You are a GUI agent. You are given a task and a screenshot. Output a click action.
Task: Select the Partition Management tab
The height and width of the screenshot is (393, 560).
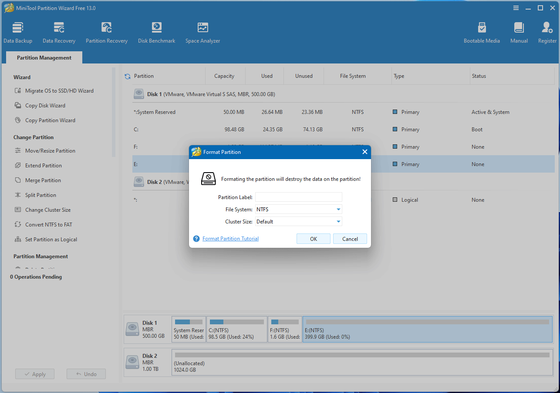44,58
